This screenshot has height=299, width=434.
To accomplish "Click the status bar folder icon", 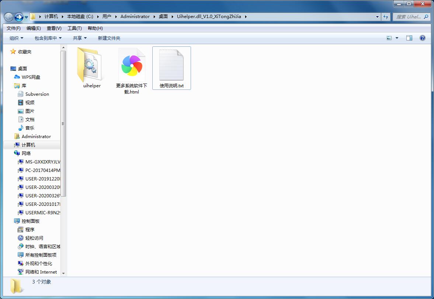I will [x=16, y=286].
